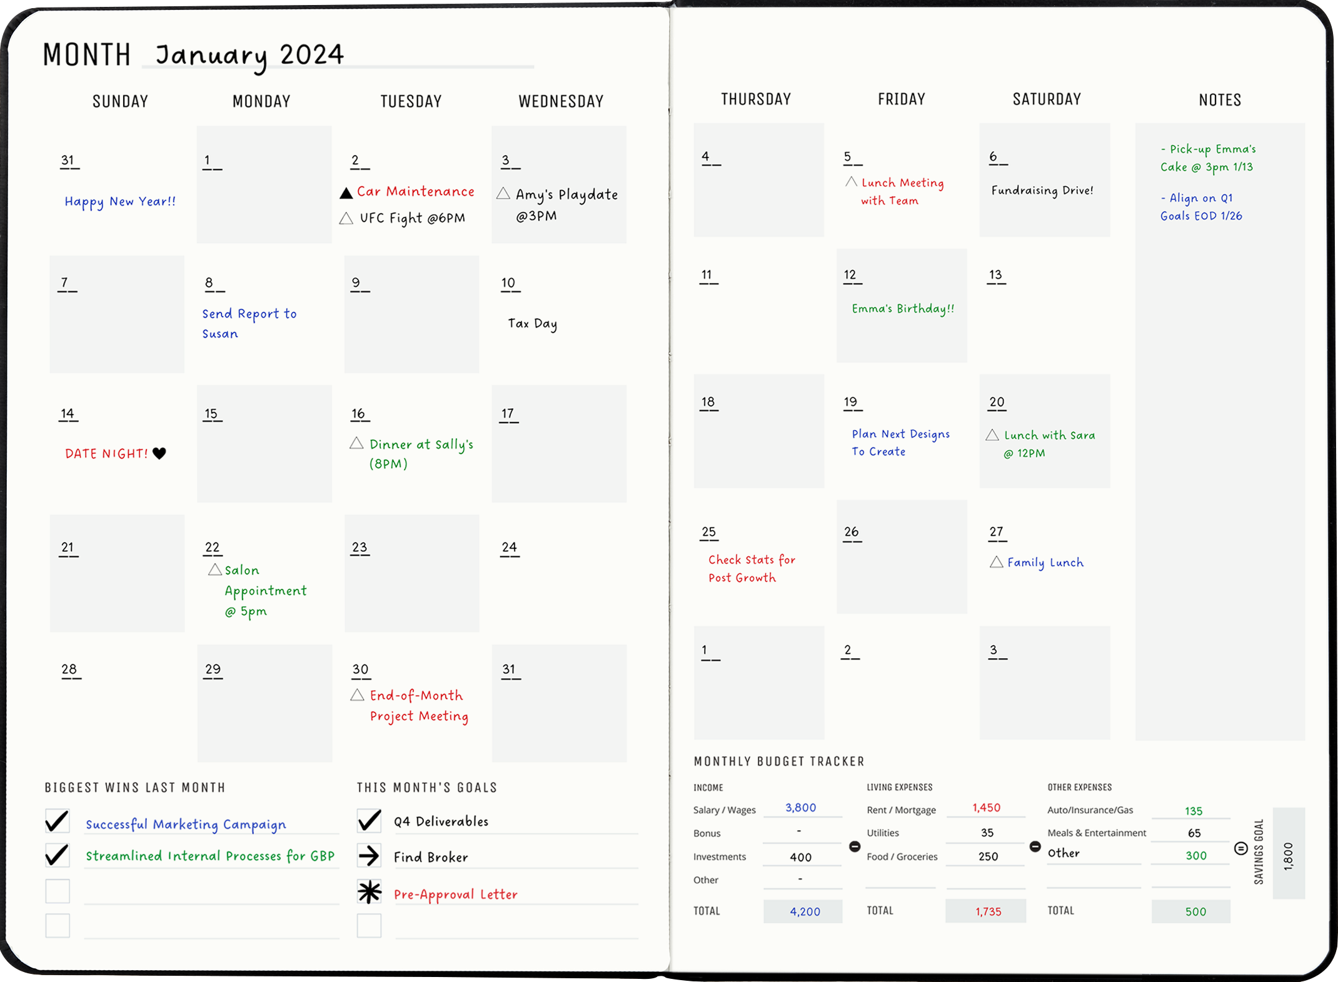Click the filled triangle beside Car Maintenance
The image size is (1338, 982).
pyautogui.click(x=346, y=193)
